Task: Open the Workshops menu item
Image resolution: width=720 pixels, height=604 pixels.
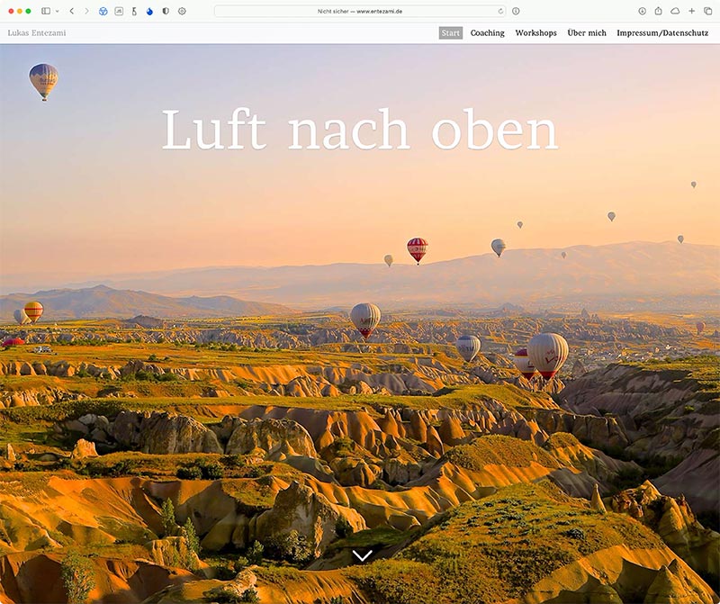Action: pyautogui.click(x=535, y=32)
